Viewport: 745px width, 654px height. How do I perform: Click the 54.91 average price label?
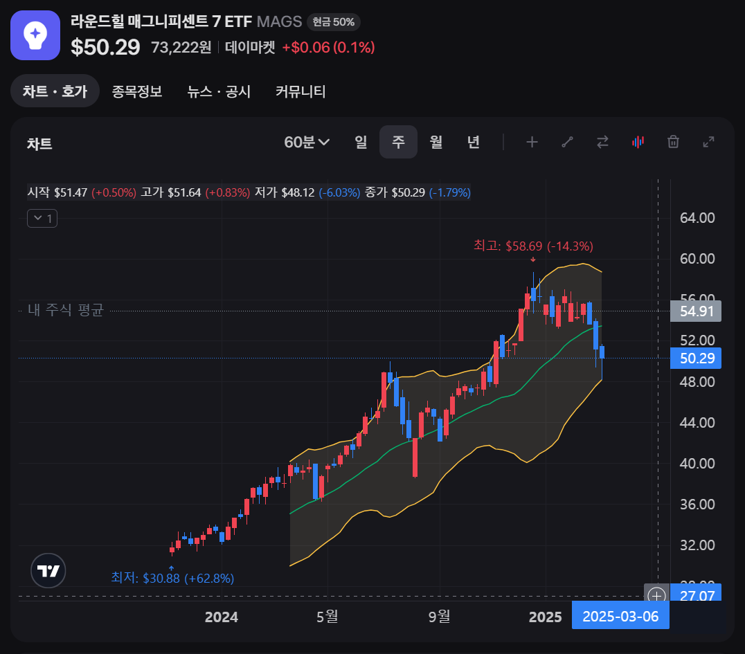click(x=696, y=311)
